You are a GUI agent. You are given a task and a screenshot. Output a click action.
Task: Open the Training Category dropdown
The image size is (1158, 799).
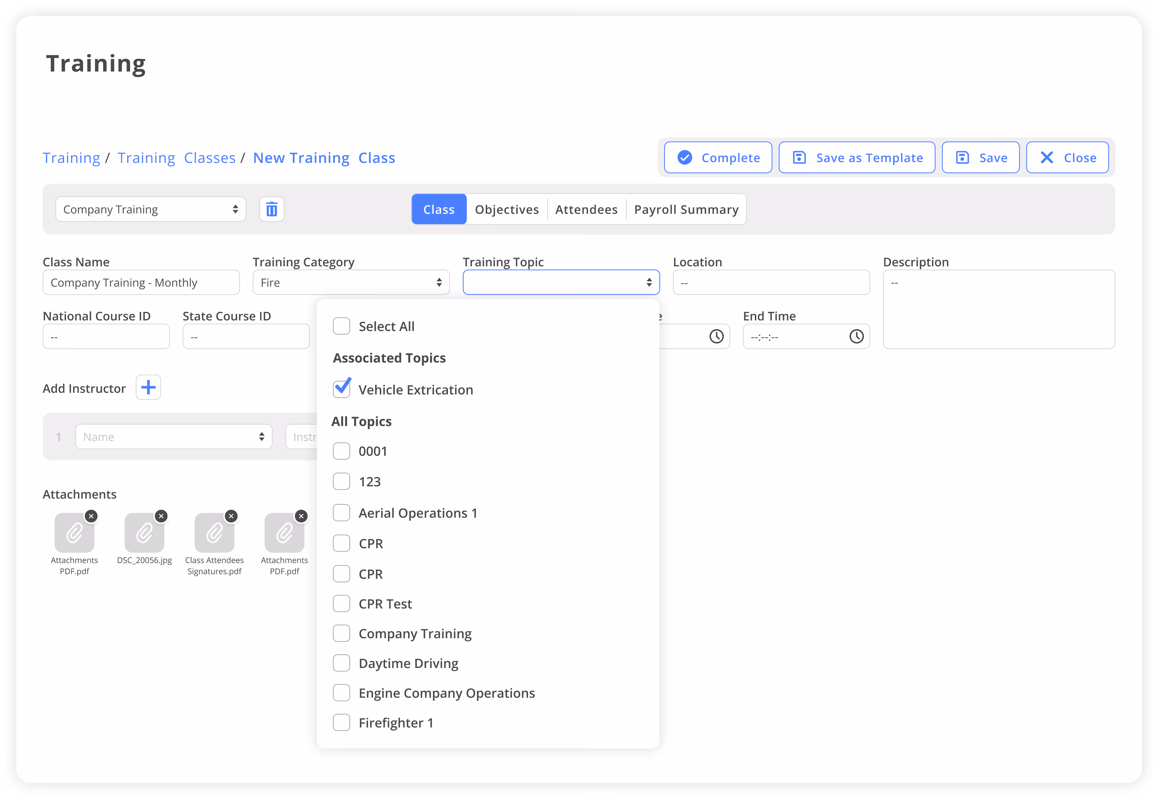pos(351,282)
